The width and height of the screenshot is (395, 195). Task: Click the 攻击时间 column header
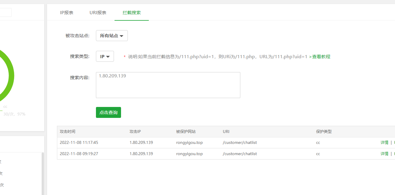(68, 131)
